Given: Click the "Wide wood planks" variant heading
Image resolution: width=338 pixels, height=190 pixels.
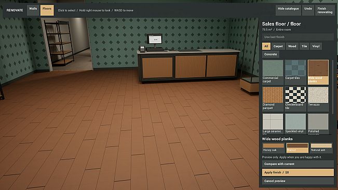Looking at the screenshot, I should pos(277,139).
